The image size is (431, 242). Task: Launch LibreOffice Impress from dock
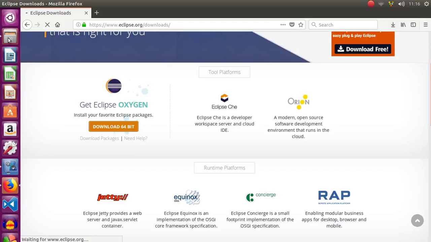coord(10,93)
